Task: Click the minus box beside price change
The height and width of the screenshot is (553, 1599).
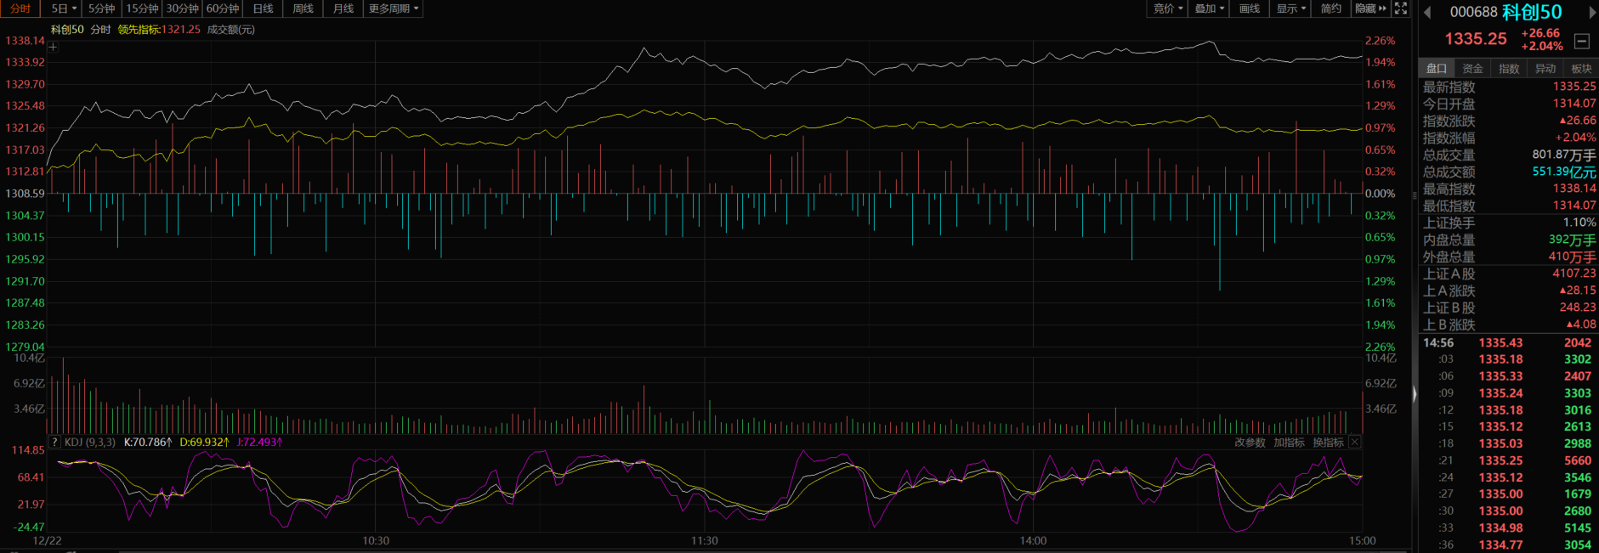Action: [1582, 41]
